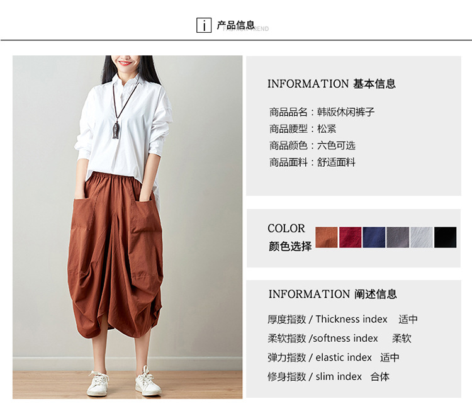Select the black color swatch
The image size is (472, 411).
coord(445,237)
